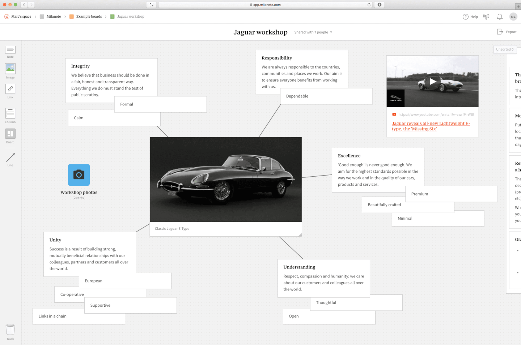Open Jaguar reveals Lightweight E-type link
Viewport: 521px width, 345px height.
coord(431,126)
